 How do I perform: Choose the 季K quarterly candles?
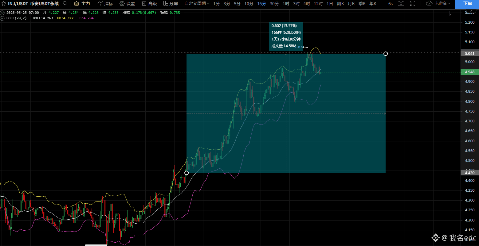(x=362, y=4)
